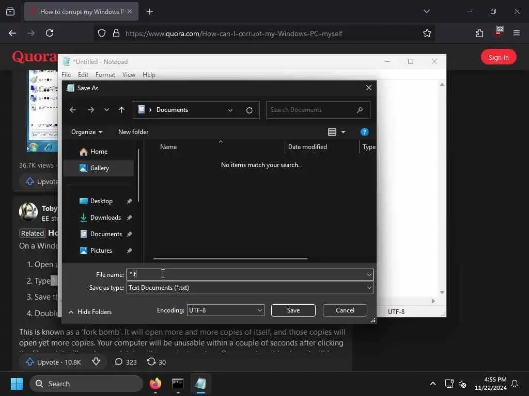Image resolution: width=529 pixels, height=396 pixels.
Task: Click Quora Sign In button
Action: (499, 57)
